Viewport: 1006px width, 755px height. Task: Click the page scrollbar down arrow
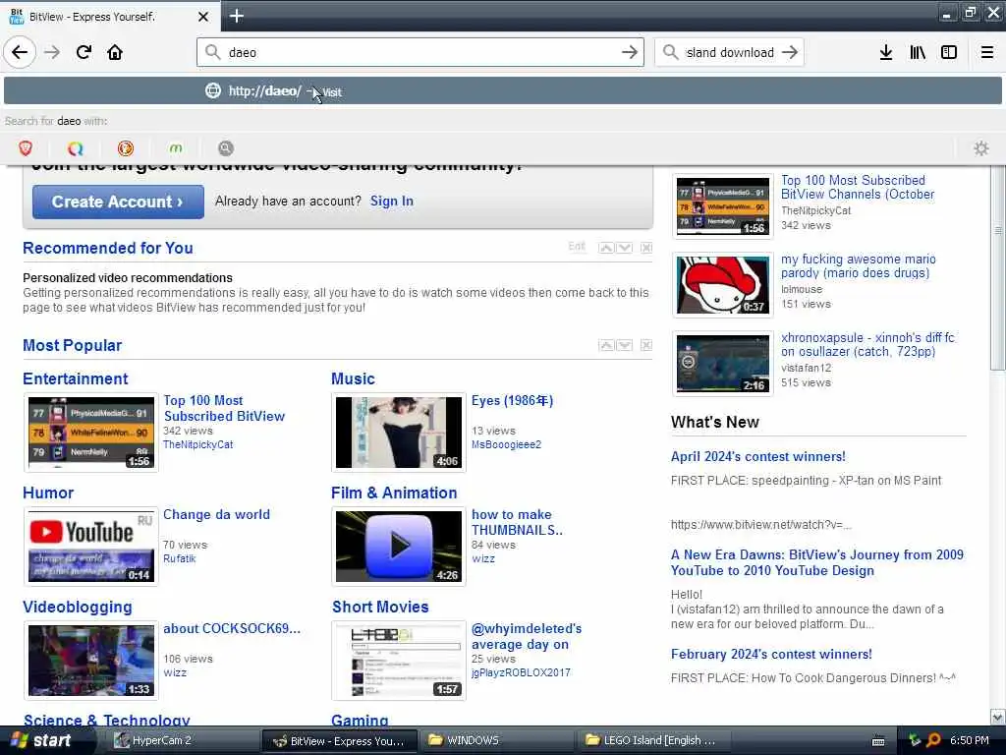click(x=997, y=717)
